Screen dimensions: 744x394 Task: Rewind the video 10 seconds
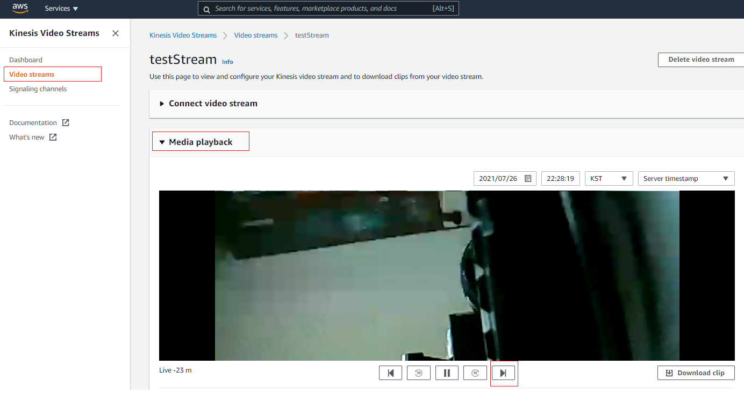pos(419,373)
